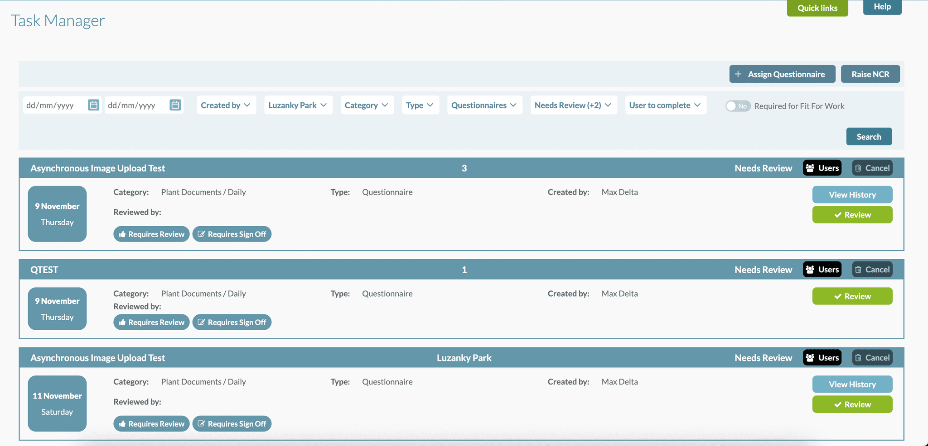Image resolution: width=928 pixels, height=446 pixels.
Task: Open the calendar picker on the second date field
Action: [x=176, y=104]
